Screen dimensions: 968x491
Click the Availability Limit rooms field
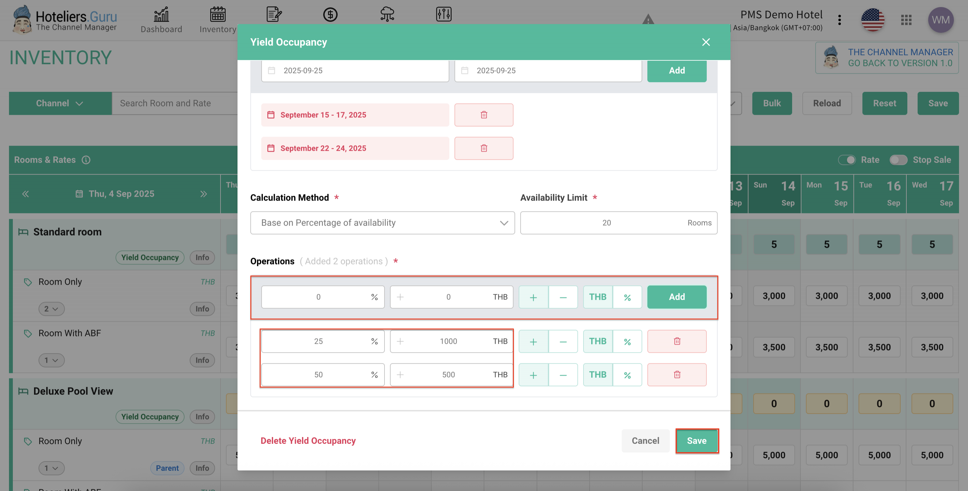tap(606, 223)
